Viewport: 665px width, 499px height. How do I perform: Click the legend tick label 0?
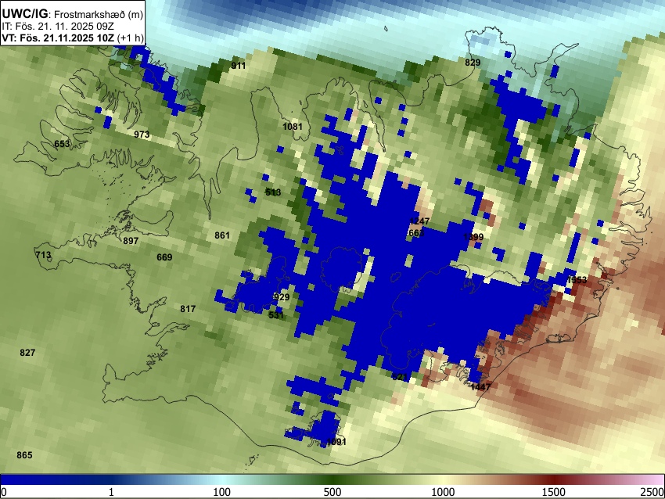[4, 492]
